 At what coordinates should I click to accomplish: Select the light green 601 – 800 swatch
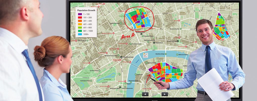point(80,27)
